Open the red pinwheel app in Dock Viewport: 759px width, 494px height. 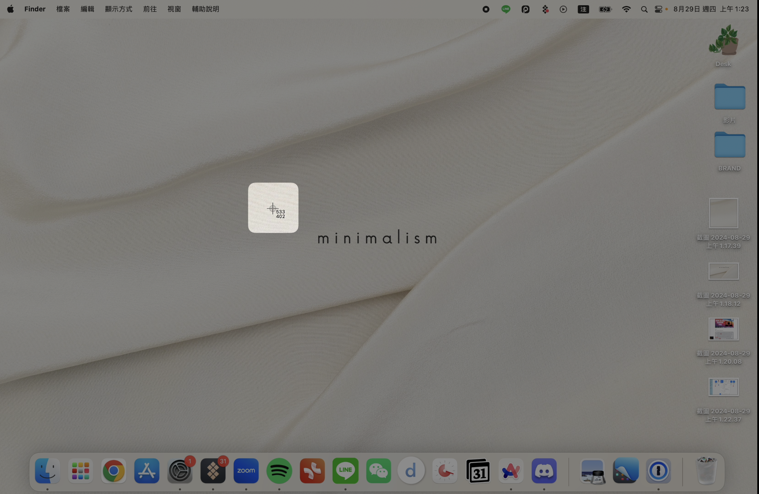pos(313,471)
